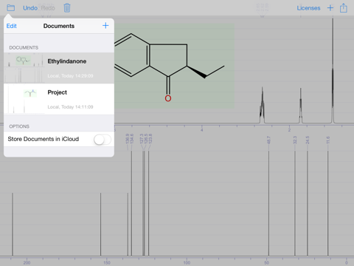The image size is (354, 266).
Task: Select the 123.8 peak label
Action: (150, 139)
